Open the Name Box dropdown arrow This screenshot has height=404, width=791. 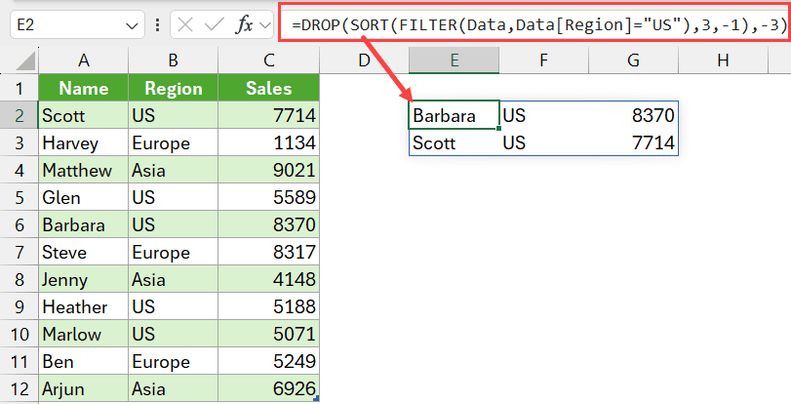pos(132,25)
